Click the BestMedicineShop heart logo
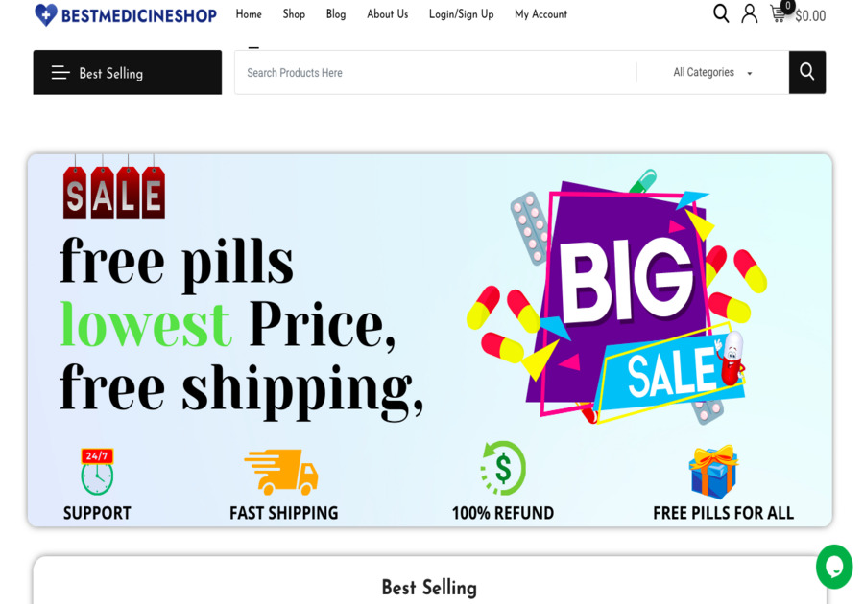Image resolution: width=864 pixels, height=604 pixels. point(45,14)
